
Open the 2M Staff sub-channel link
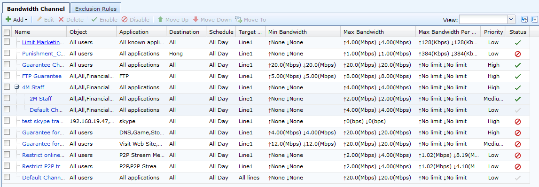(40, 99)
